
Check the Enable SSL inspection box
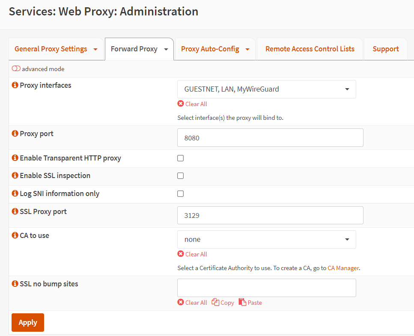click(x=181, y=176)
